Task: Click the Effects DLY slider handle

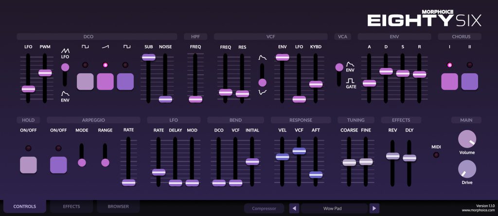Action: point(409,158)
